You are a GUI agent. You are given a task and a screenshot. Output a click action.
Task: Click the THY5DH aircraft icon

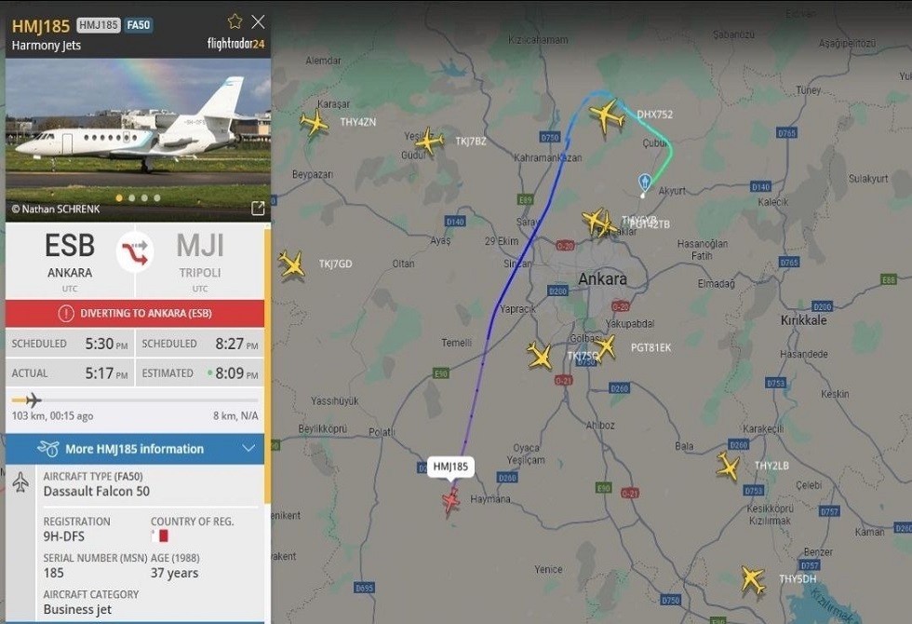point(753,579)
